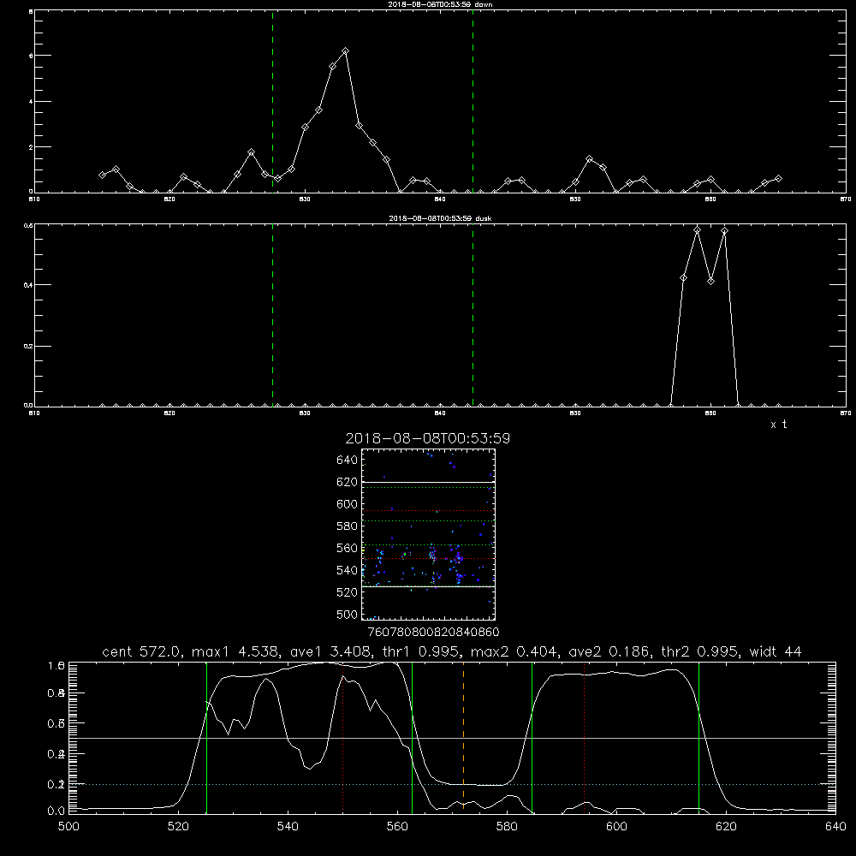Screen dimensions: 856x856
Task: Click the green dashed line near 842 in the dawn plot
Action: [473, 102]
